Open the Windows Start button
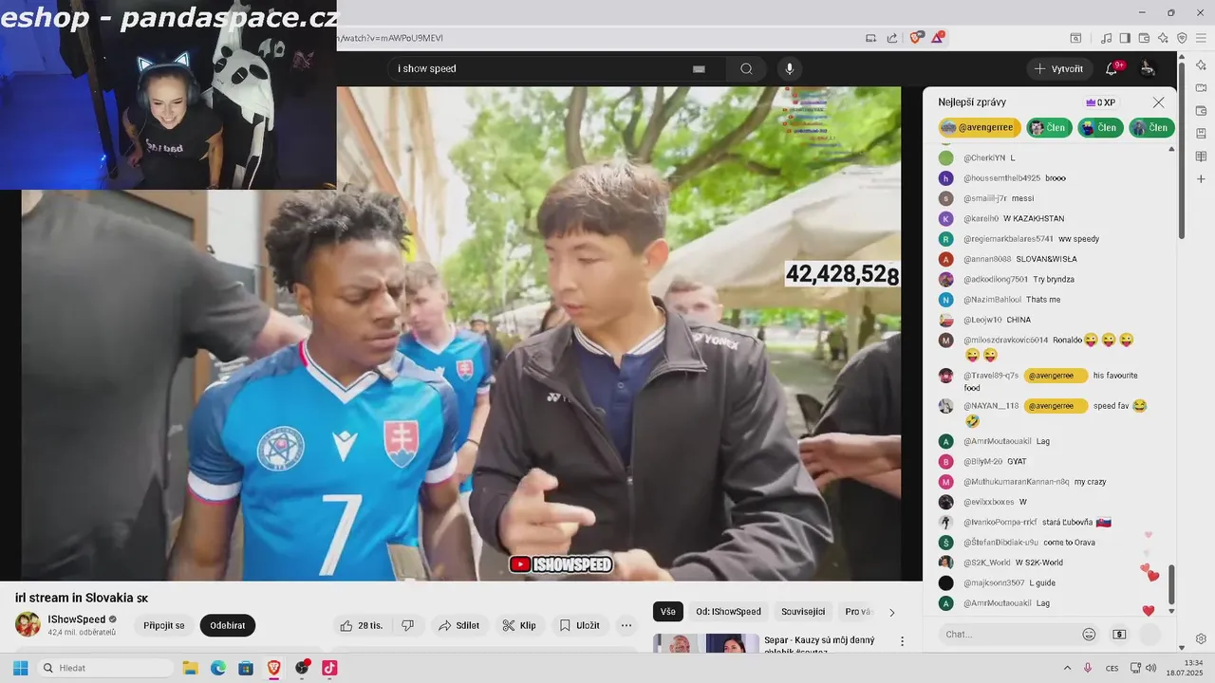The height and width of the screenshot is (683, 1215). coord(20,668)
